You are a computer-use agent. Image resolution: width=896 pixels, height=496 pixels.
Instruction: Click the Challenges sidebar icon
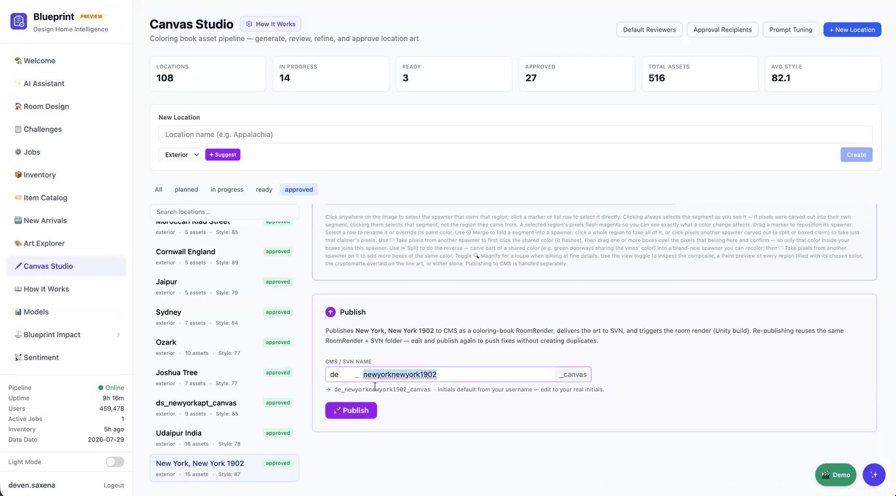(18, 129)
